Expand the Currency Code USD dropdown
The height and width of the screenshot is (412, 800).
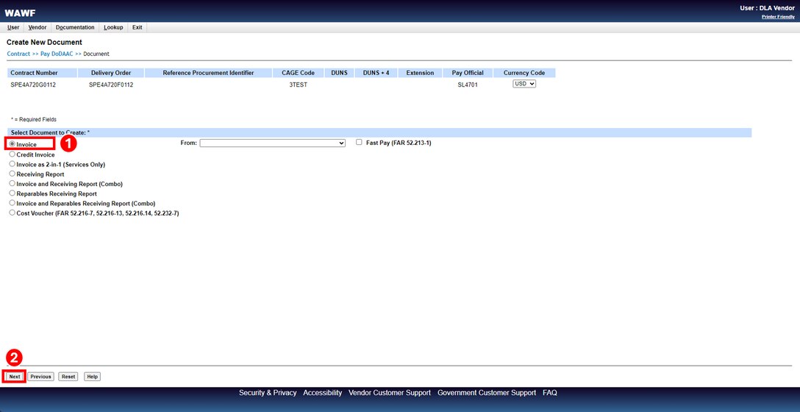[524, 84]
